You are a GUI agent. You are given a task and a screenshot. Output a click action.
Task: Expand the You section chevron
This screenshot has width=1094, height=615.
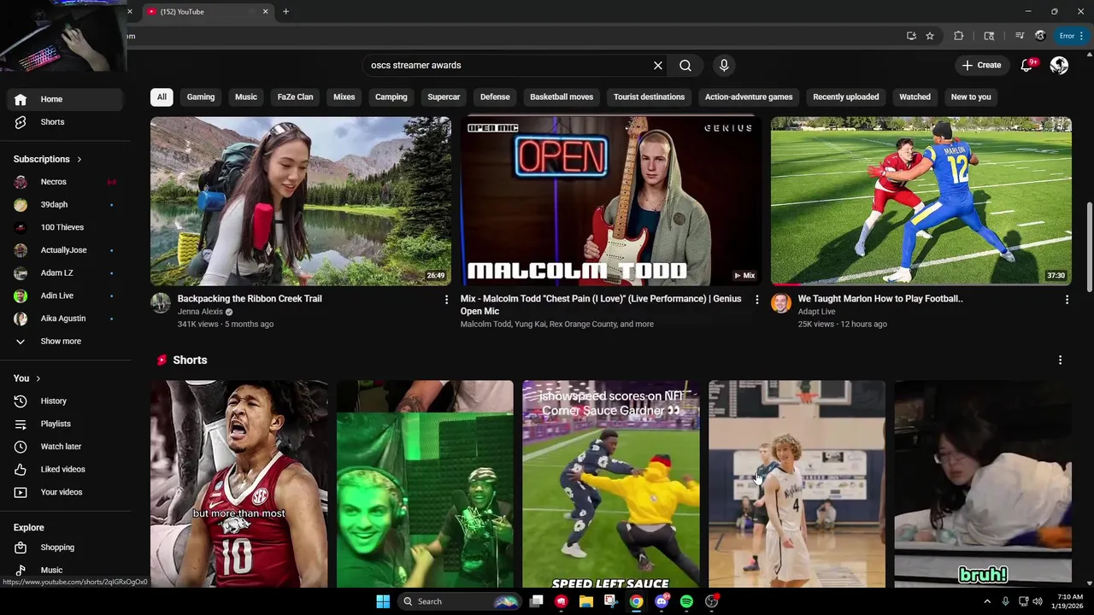point(38,378)
